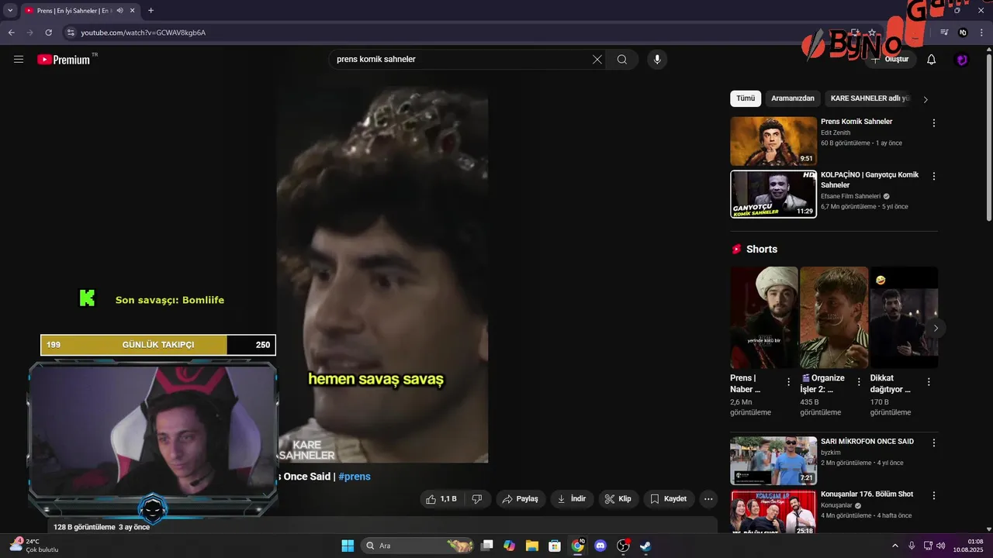Open #prens hashtag link

point(355,477)
